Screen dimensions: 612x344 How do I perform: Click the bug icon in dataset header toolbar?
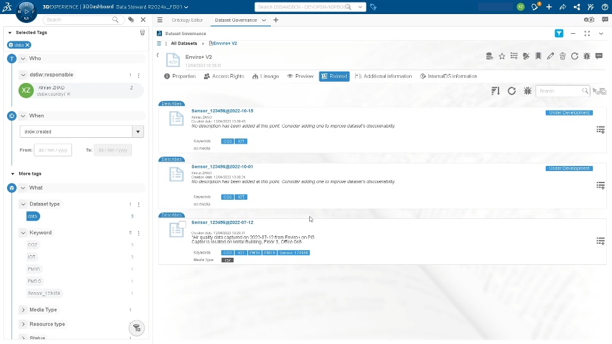point(586,56)
